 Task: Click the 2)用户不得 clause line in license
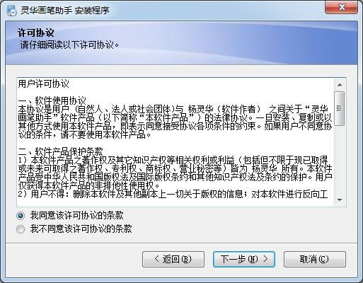173,195
